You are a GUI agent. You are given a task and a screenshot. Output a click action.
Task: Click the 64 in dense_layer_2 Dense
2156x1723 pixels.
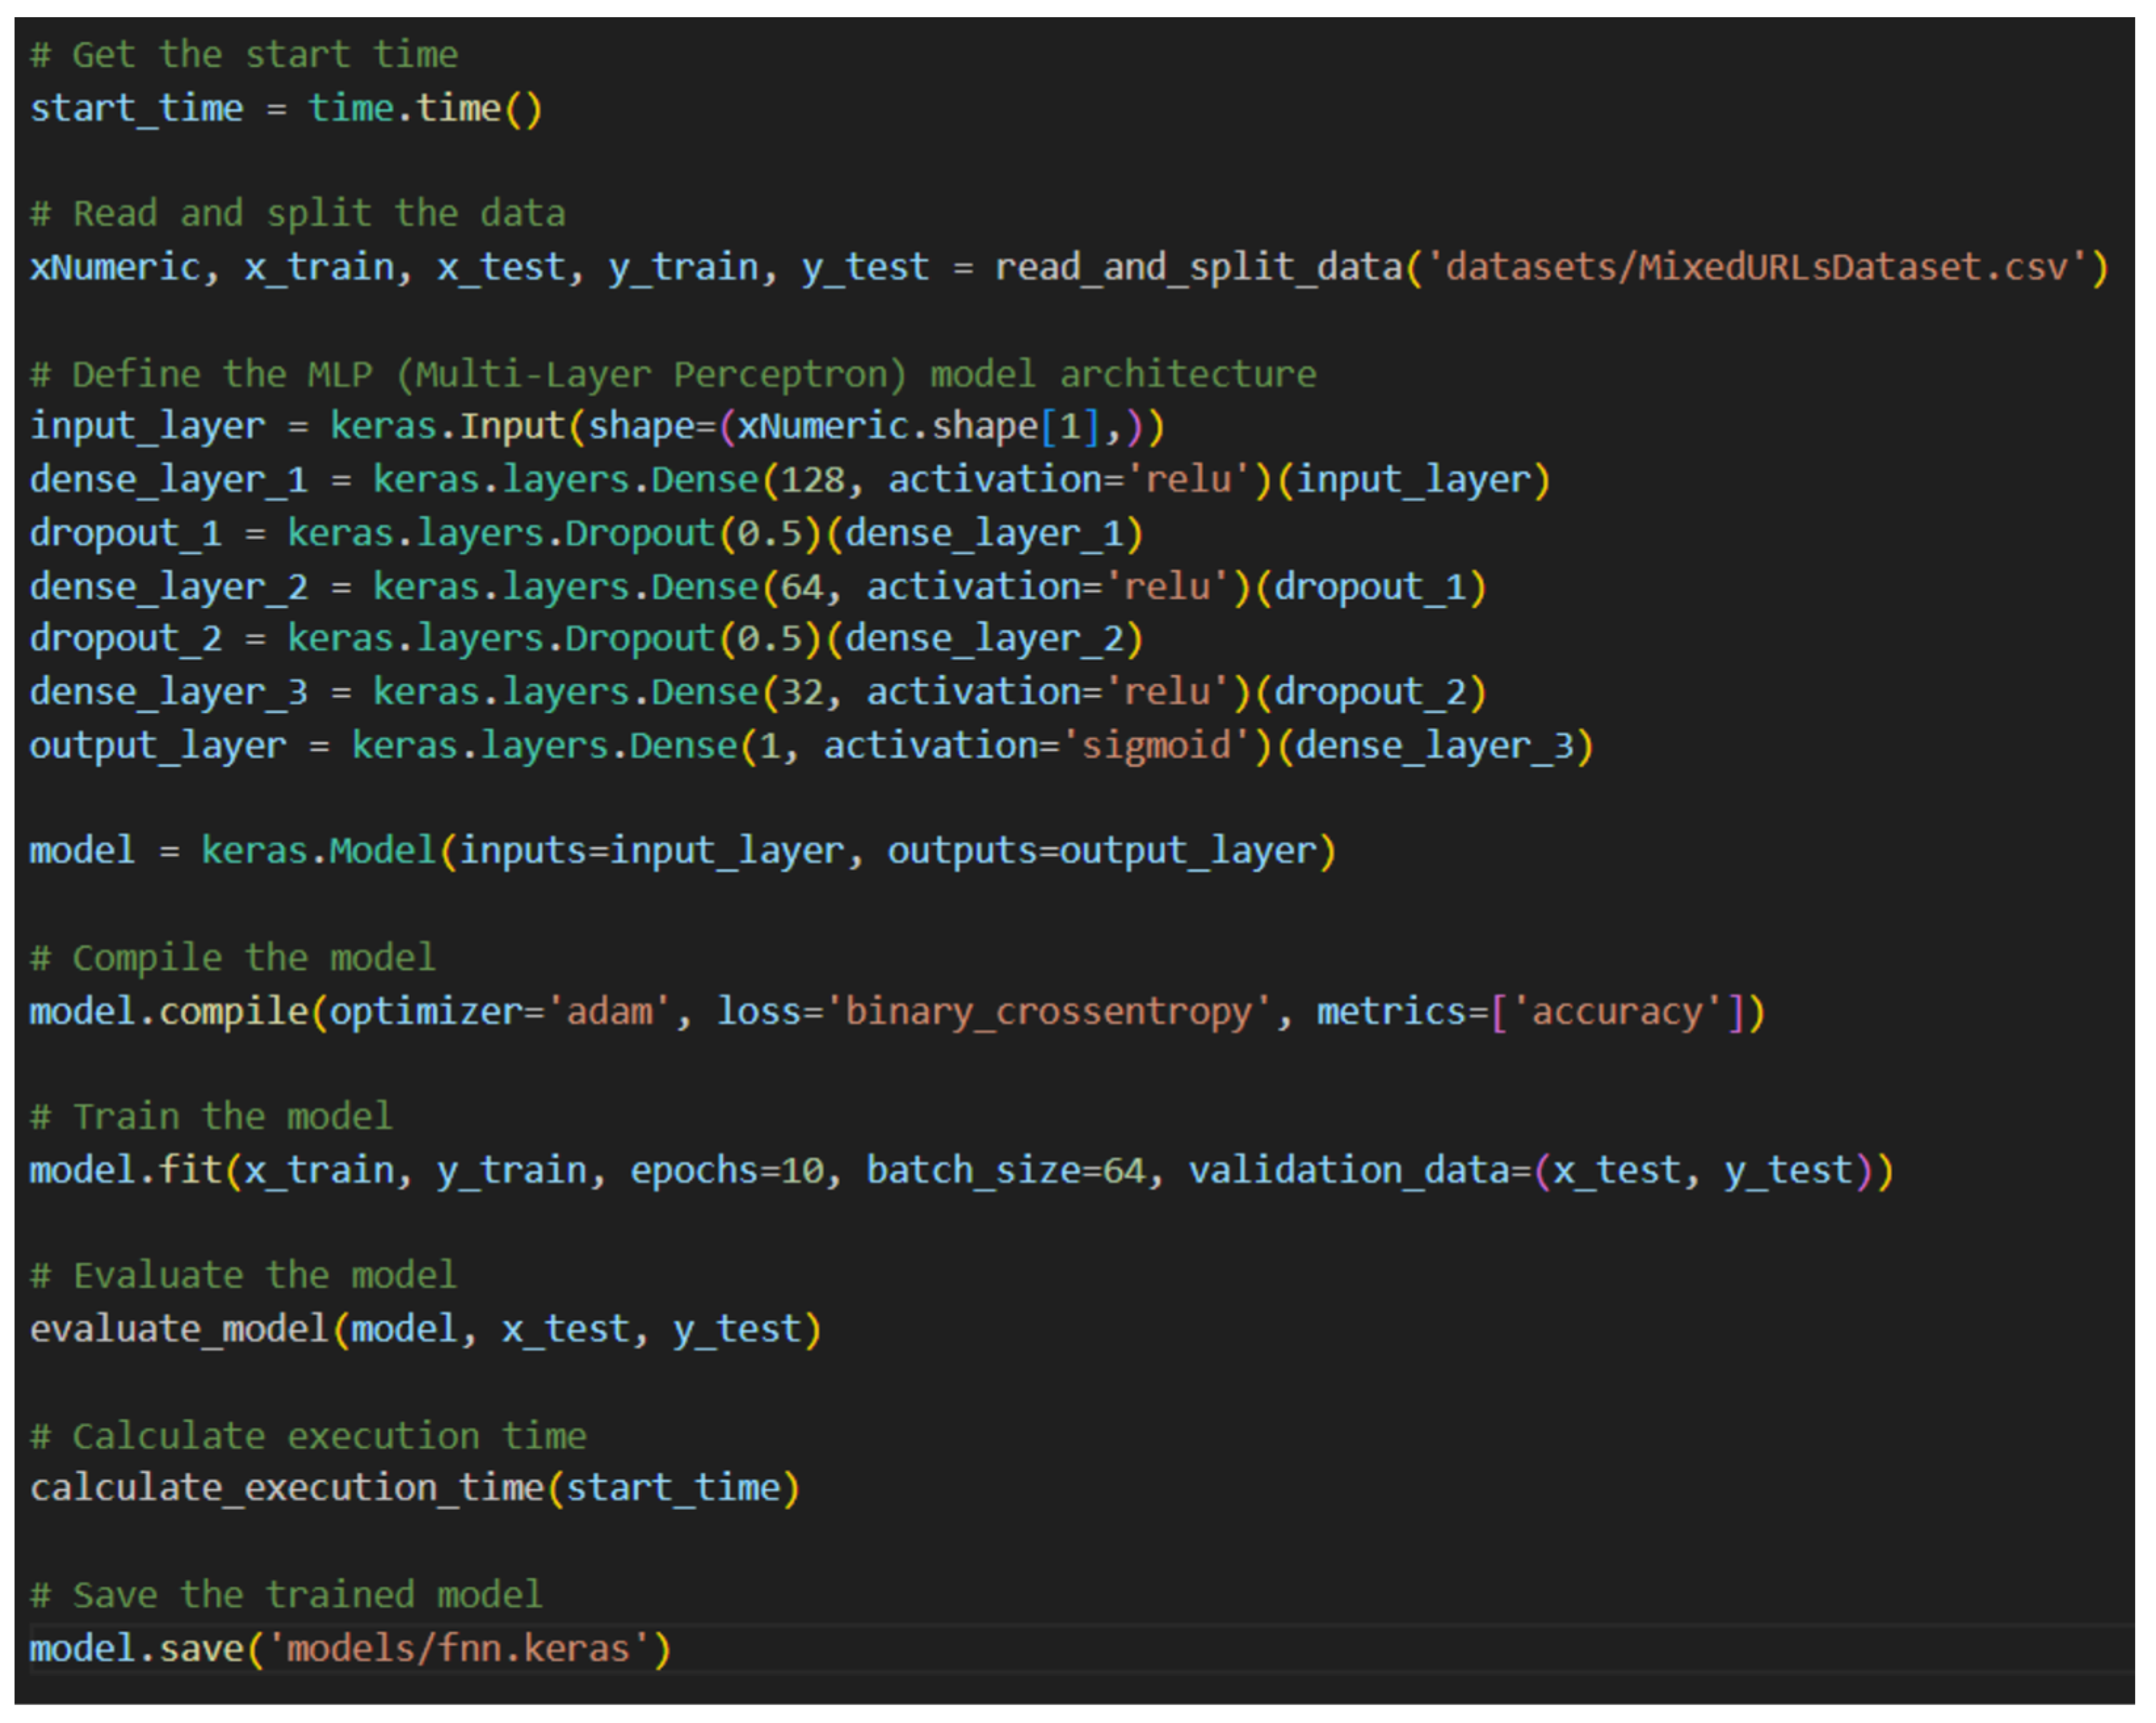click(801, 586)
